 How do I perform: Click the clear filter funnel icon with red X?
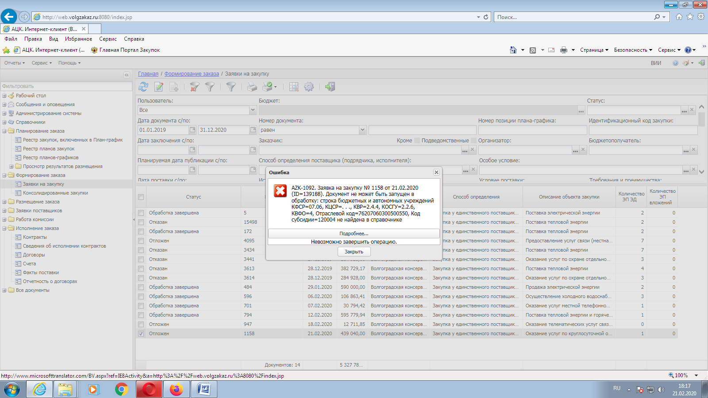194,87
